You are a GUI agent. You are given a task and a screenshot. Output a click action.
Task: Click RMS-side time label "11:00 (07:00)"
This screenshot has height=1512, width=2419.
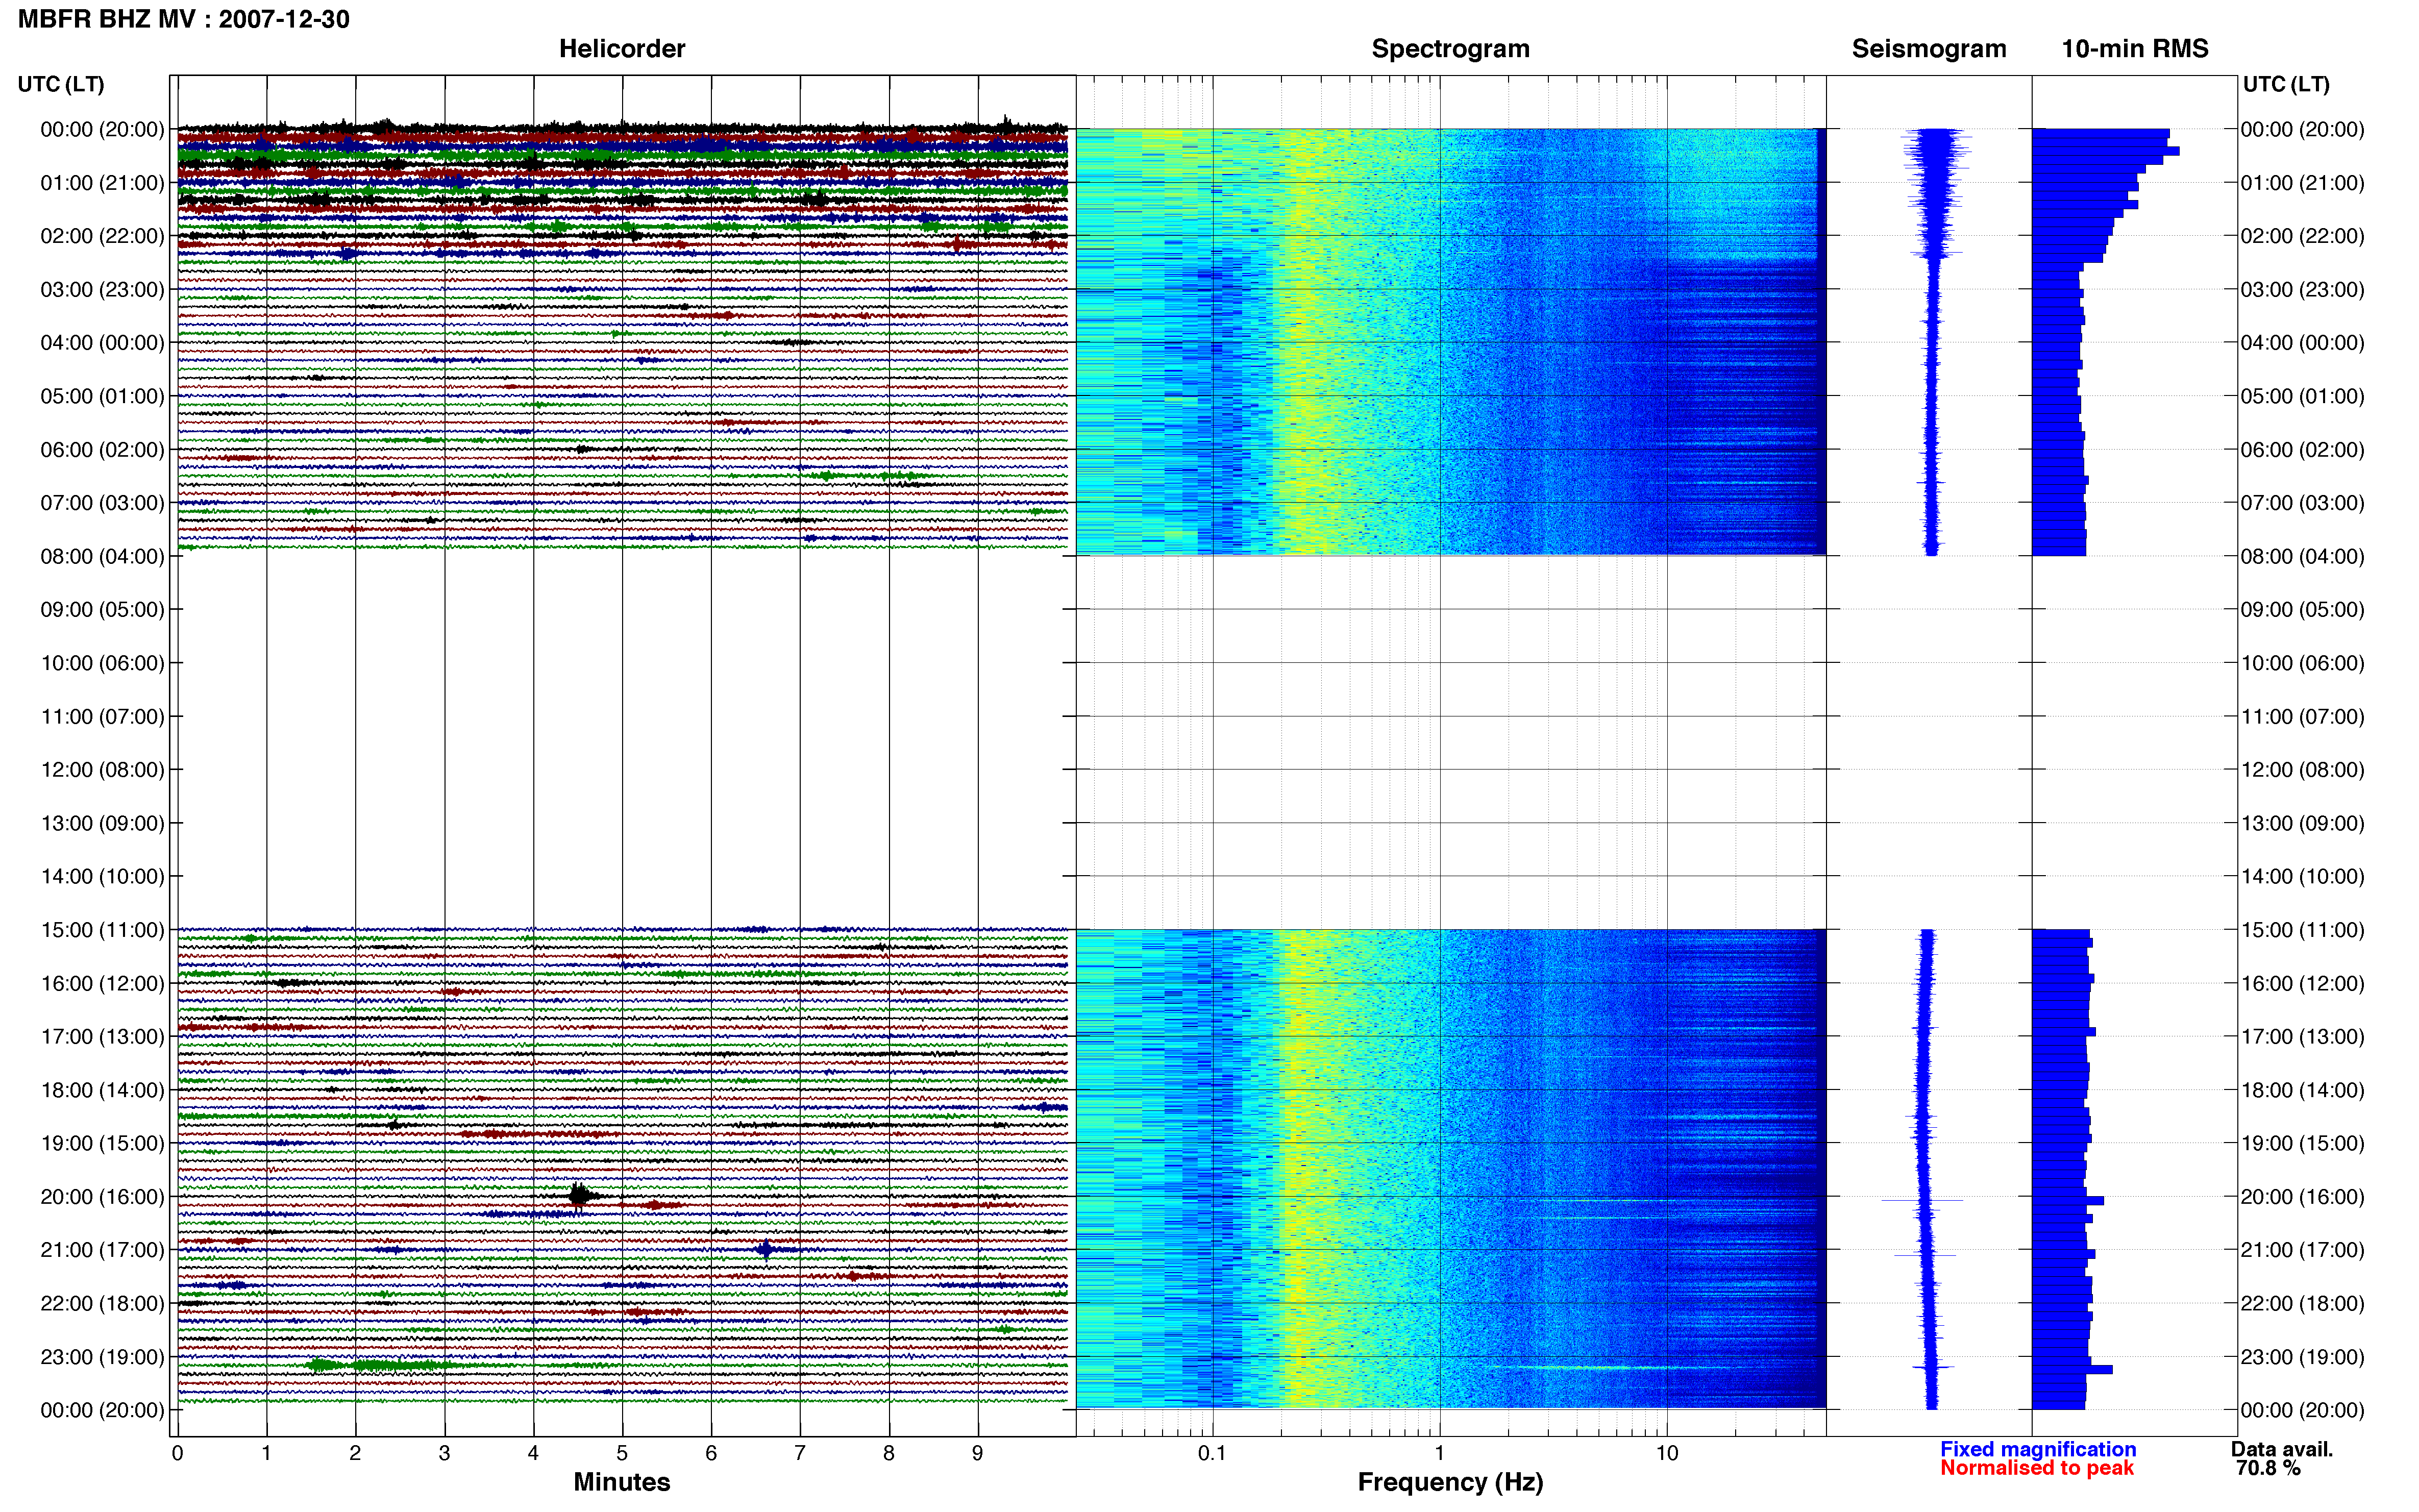pos(2302,716)
